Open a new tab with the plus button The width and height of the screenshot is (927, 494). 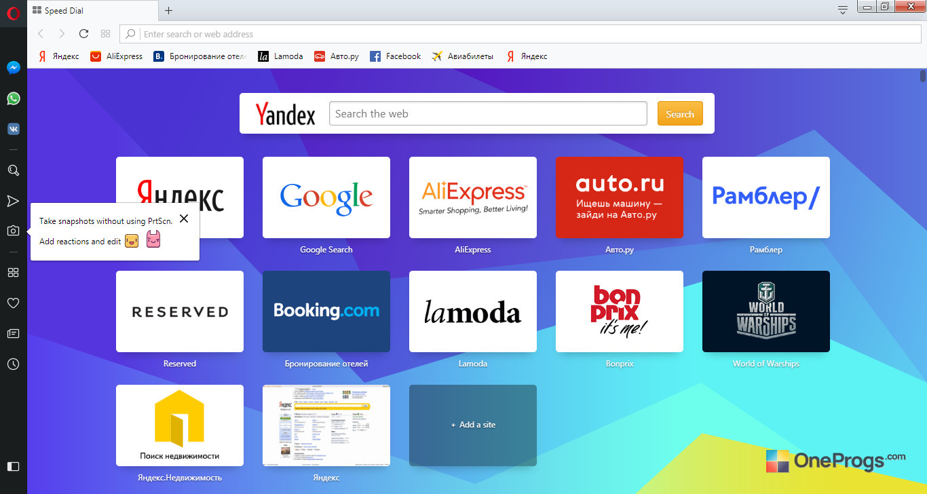169,10
